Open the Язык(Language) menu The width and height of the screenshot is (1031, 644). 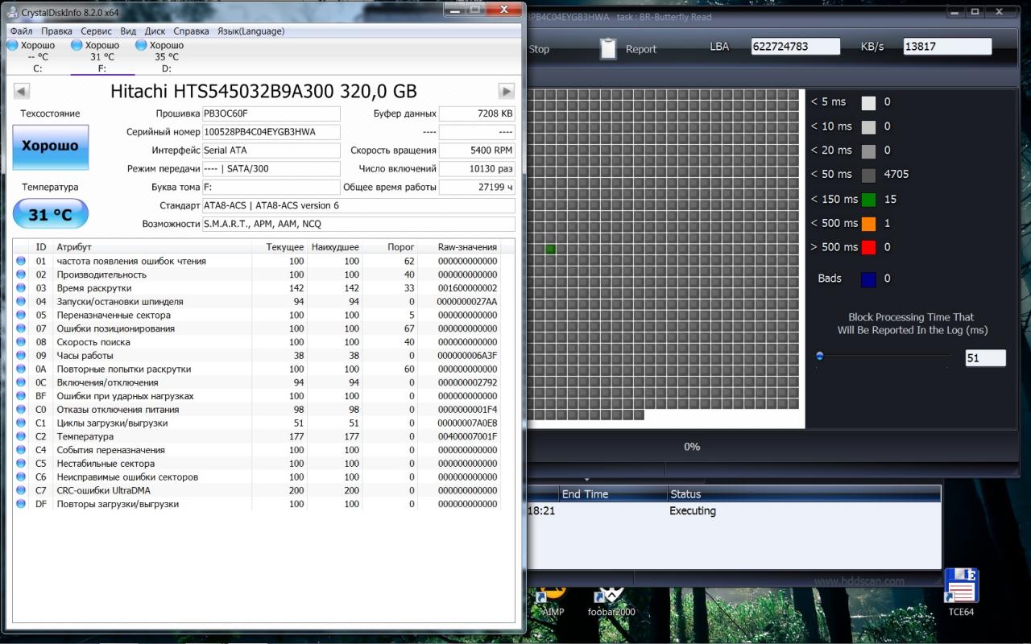click(251, 31)
